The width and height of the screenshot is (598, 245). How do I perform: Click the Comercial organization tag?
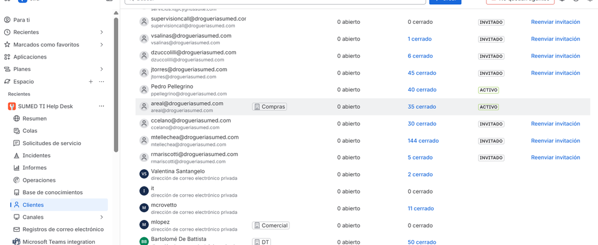(x=271, y=226)
